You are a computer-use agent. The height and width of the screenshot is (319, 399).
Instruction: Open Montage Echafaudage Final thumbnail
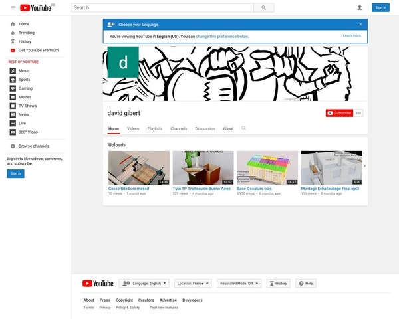tap(332, 168)
